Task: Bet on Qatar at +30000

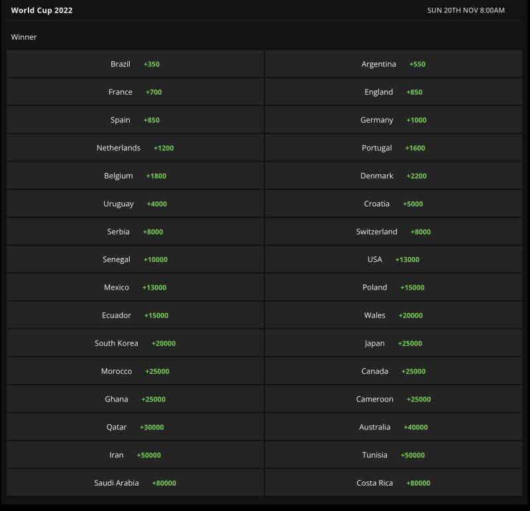Action: pyautogui.click(x=135, y=427)
